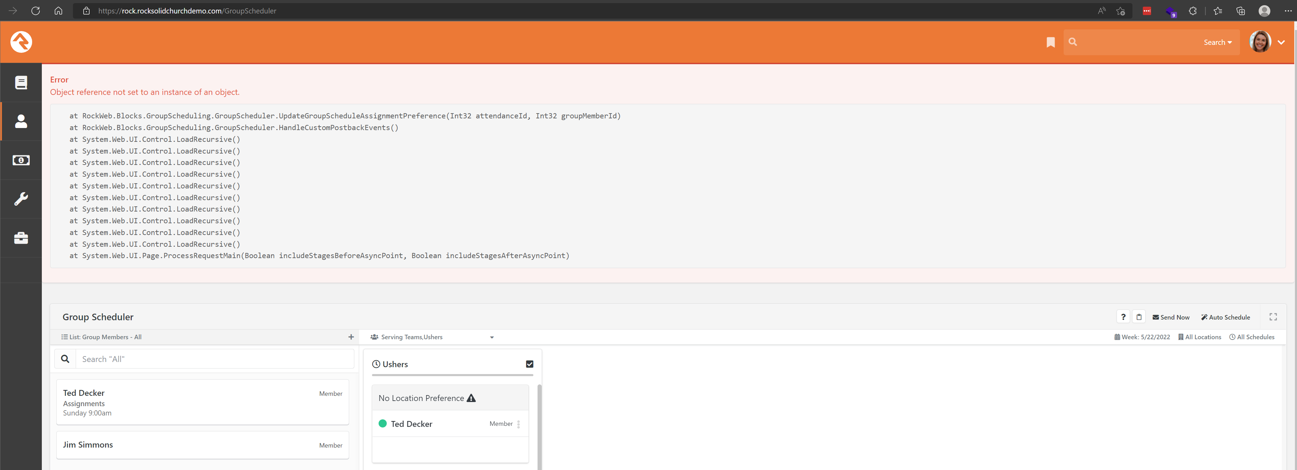Click the Send Now button
The height and width of the screenshot is (470, 1297).
(1170, 317)
